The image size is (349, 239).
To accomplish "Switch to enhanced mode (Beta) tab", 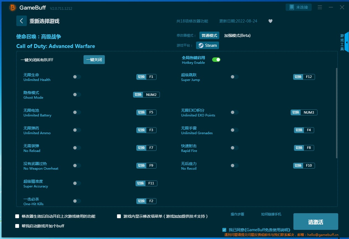I will (237, 35).
